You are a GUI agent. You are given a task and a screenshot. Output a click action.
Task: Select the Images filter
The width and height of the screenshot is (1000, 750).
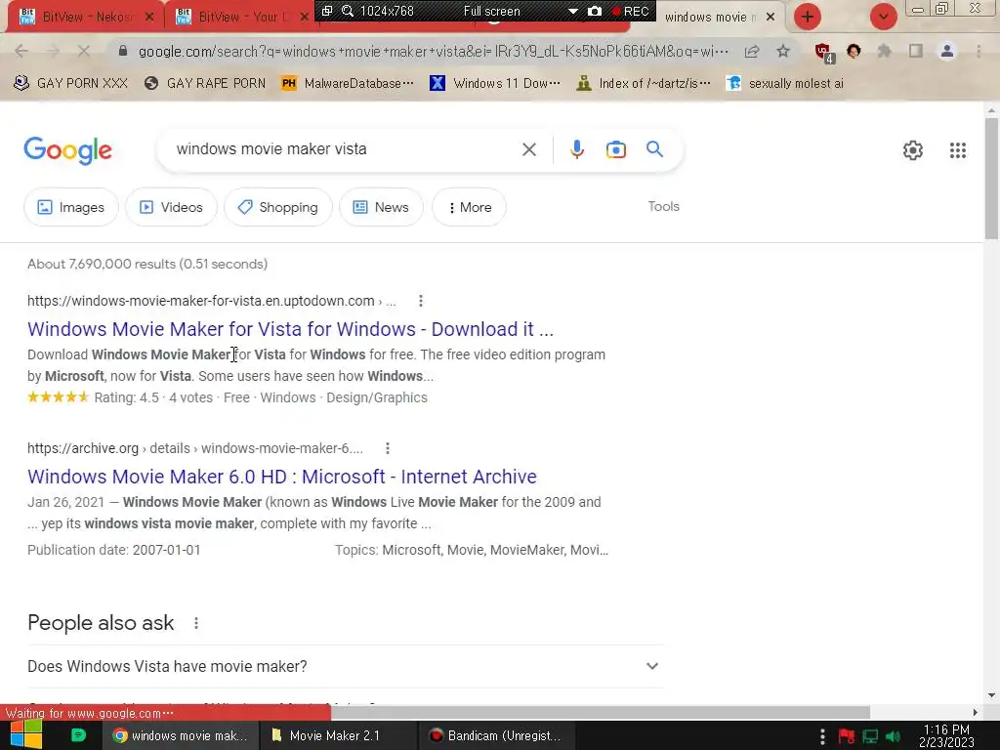[70, 207]
